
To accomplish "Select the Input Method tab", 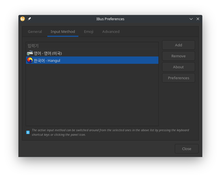I will (63, 31).
